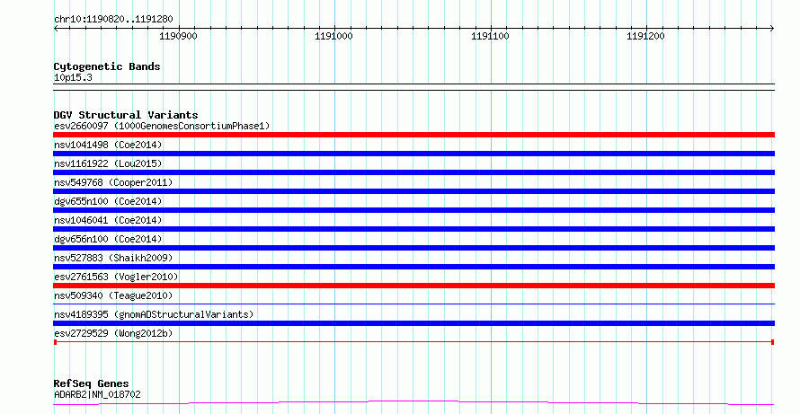Open variant dgv656n100 (Coe2014)
Viewport: 800px width, 414px height.
(x=108, y=239)
